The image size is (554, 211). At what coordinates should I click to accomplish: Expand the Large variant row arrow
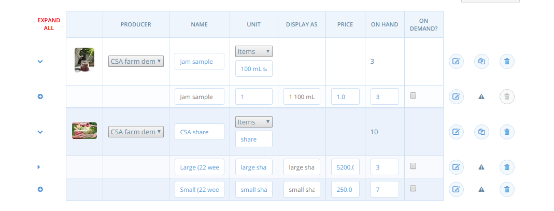(x=39, y=167)
